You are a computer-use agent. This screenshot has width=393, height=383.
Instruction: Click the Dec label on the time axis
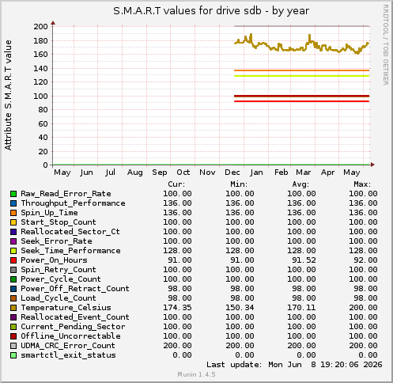(x=232, y=173)
